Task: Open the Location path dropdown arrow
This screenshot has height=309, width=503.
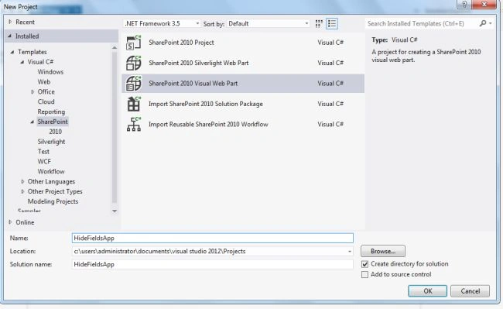Action: [x=350, y=252]
